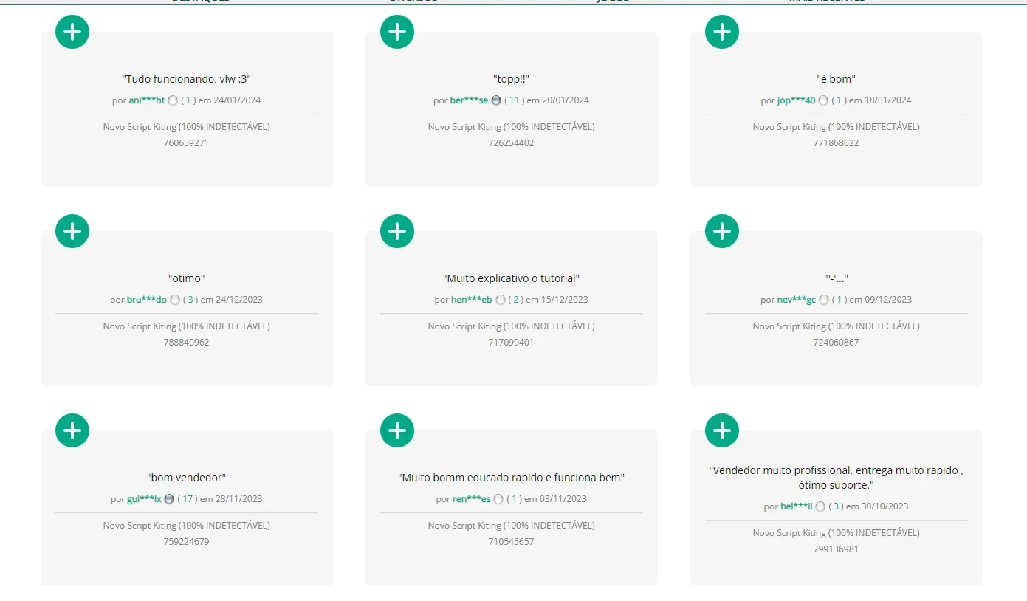
Task: Click the rating count 1 next to jop***40
Action: (x=838, y=100)
